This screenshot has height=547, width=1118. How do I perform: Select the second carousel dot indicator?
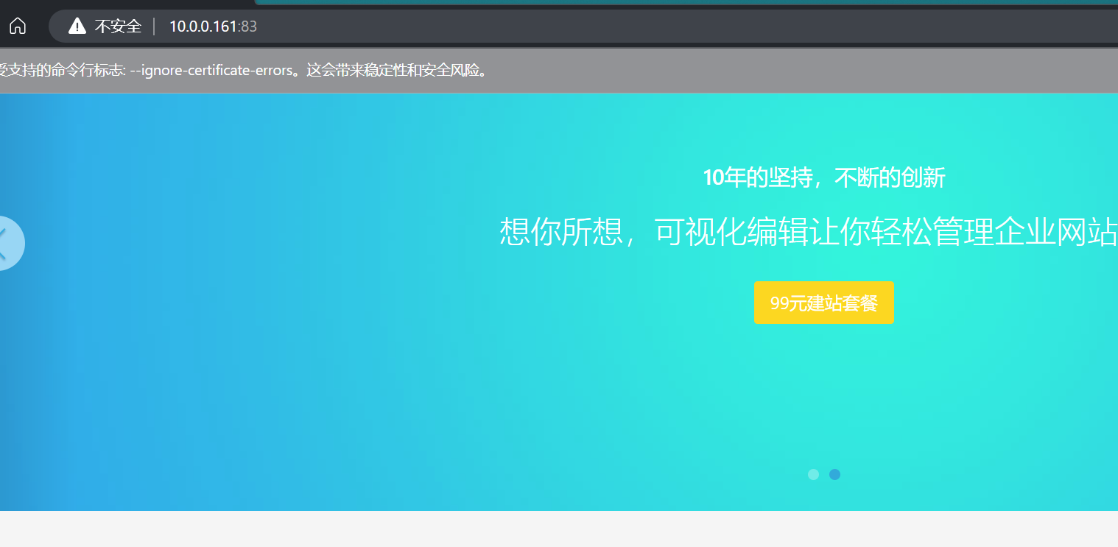[834, 474]
